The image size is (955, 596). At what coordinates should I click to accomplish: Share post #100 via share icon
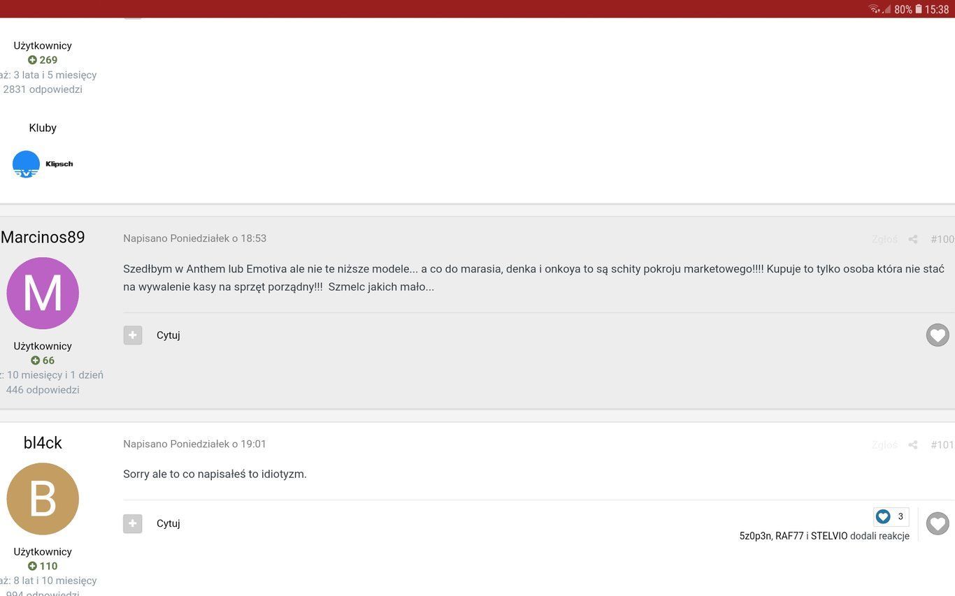coord(912,240)
